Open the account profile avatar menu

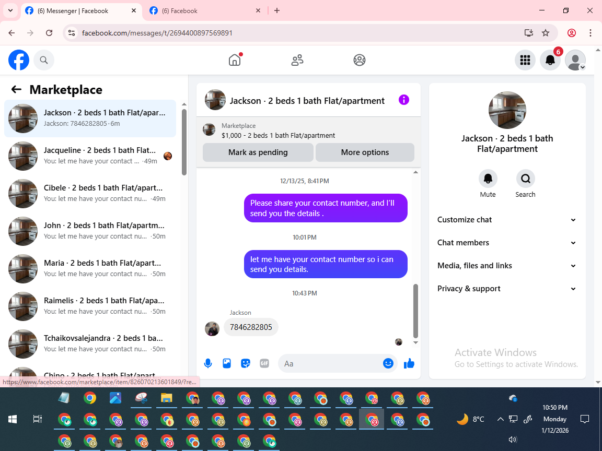[575, 60]
